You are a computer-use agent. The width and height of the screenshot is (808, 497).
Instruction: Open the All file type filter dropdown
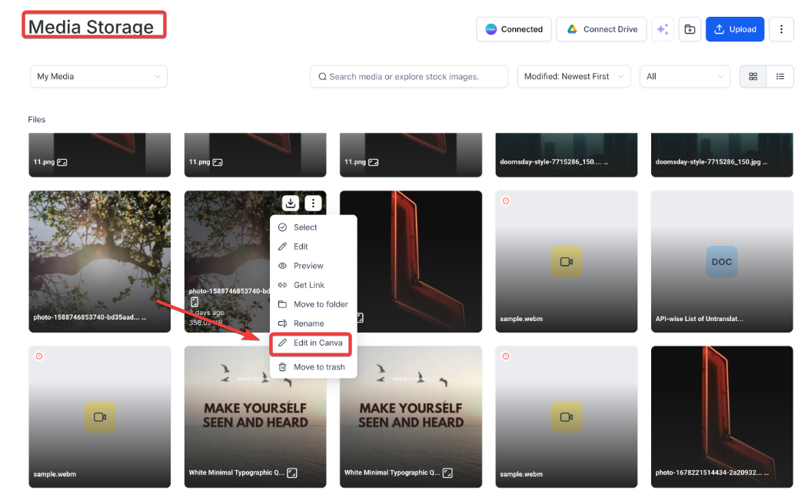click(x=684, y=77)
